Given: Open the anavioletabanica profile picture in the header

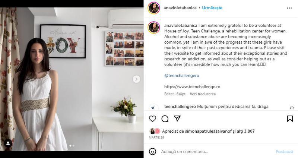Looking at the screenshot, I should [154, 8].
